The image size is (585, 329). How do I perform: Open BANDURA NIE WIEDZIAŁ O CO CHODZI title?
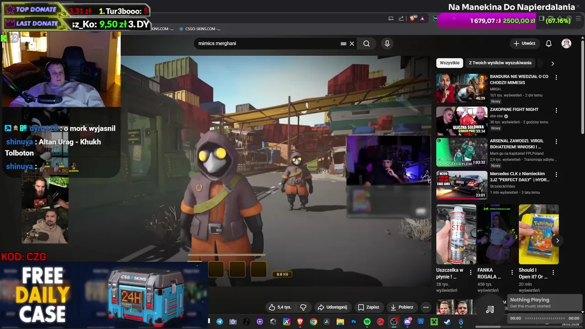pyautogui.click(x=519, y=80)
